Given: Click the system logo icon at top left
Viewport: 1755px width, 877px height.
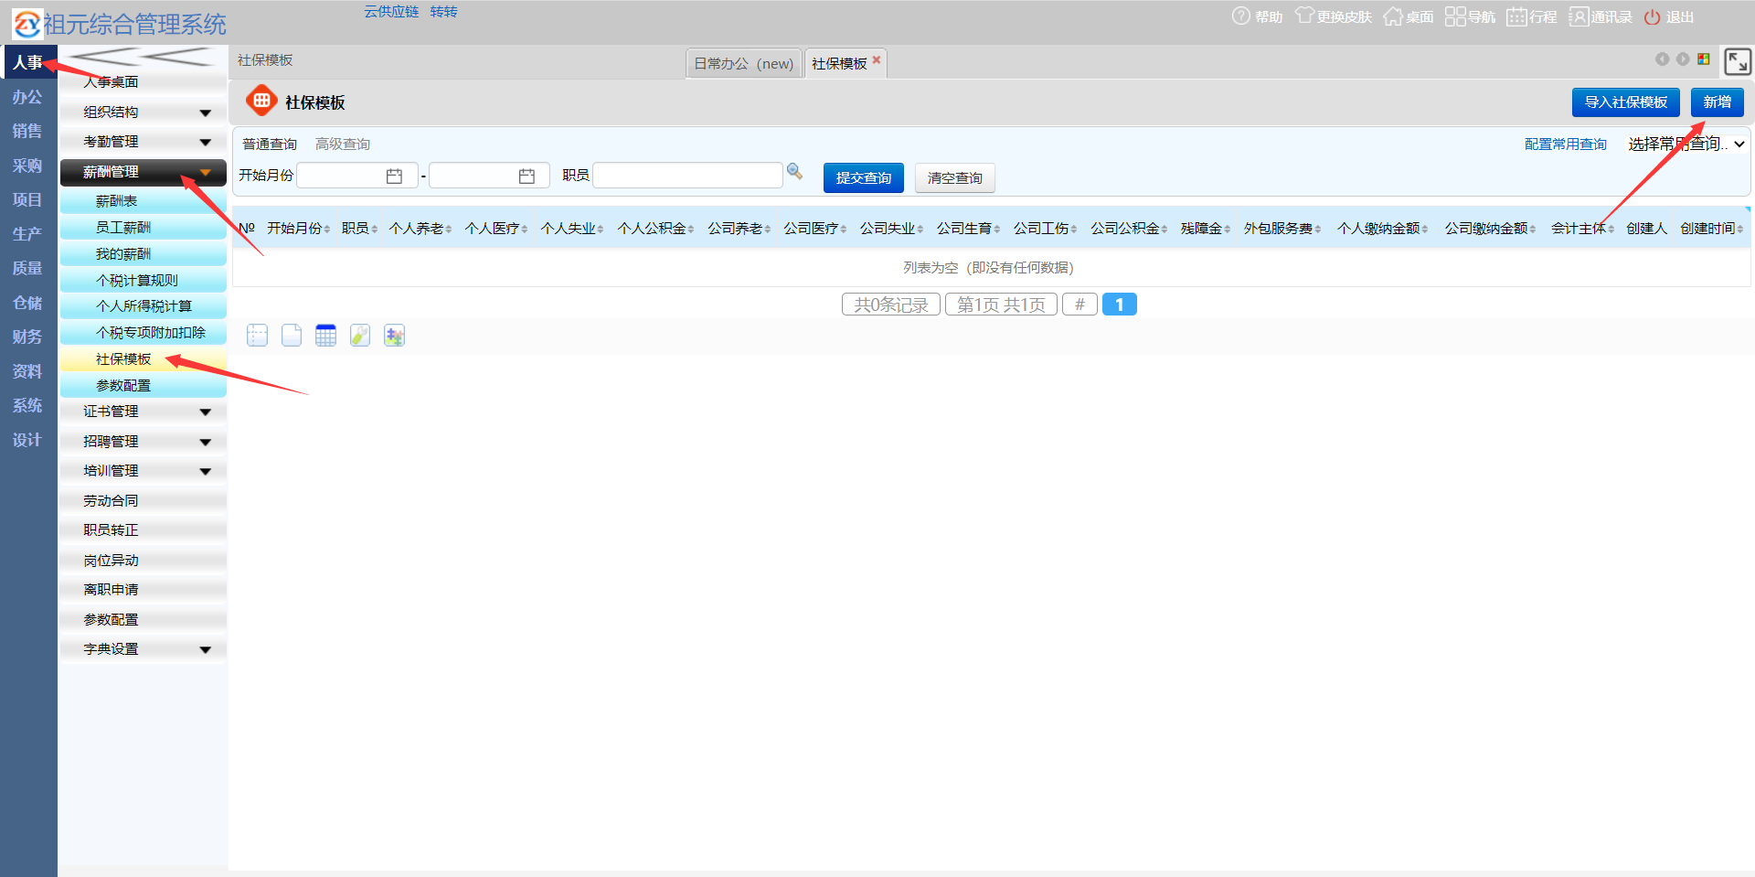Looking at the screenshot, I should click(x=27, y=24).
